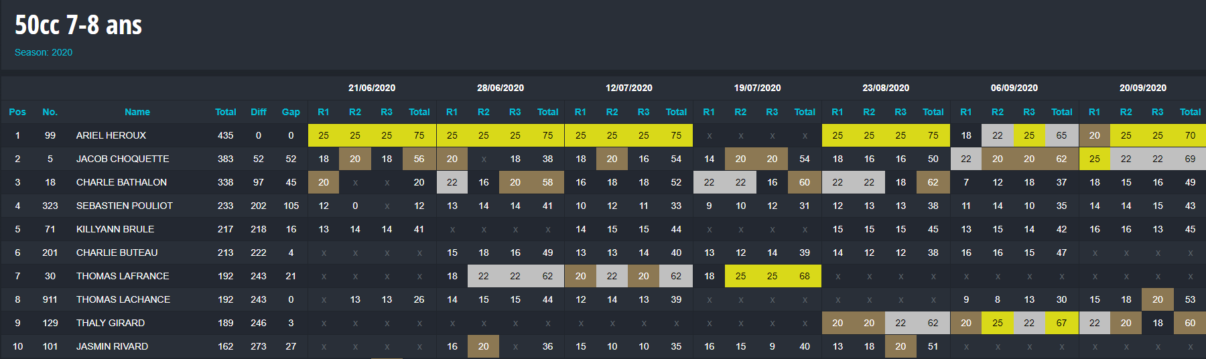Click the 23/08/2020 race date header

click(x=886, y=88)
